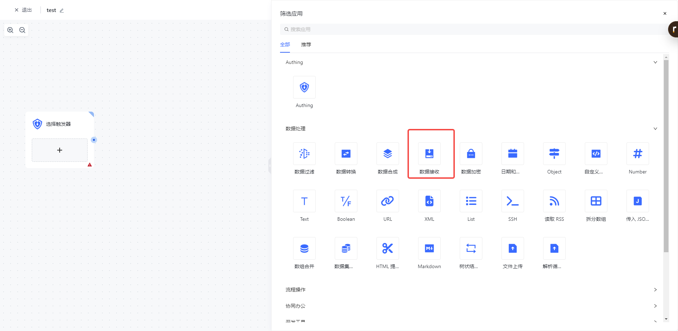
Task: Select the Authing shield app
Action: click(304, 88)
